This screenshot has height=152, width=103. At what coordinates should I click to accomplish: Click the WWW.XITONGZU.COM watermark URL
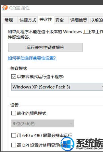[x=90, y=148]
